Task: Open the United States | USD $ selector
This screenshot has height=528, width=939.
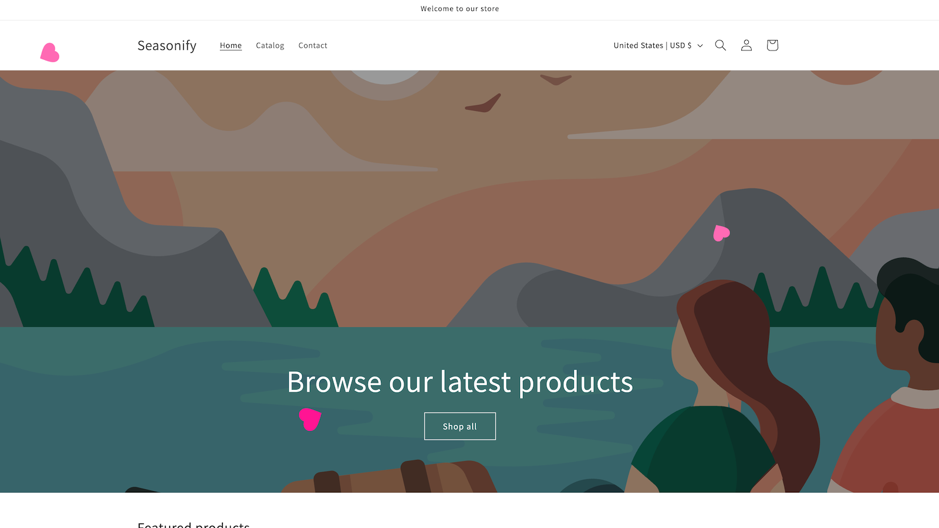Action: [658, 45]
